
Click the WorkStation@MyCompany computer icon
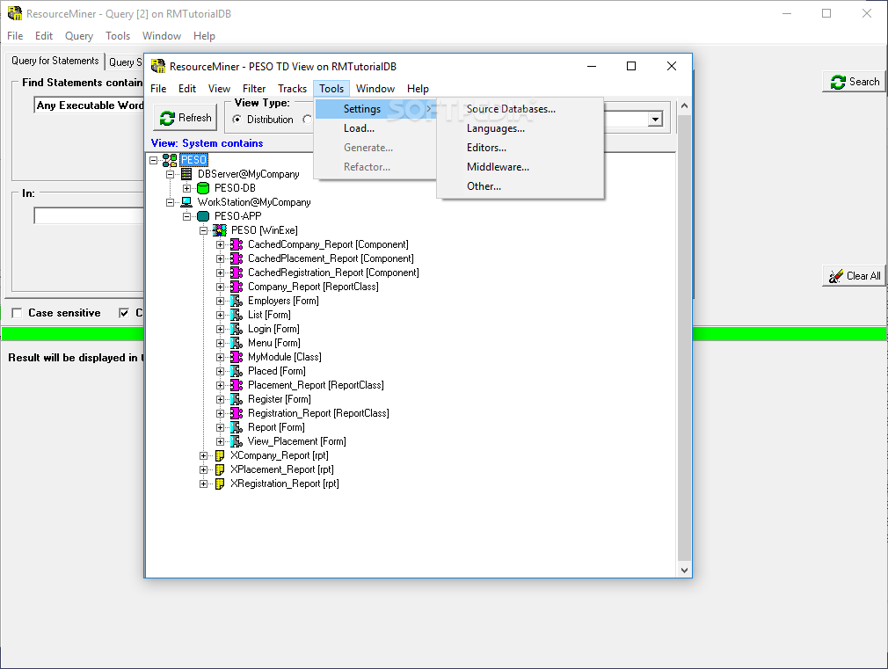(186, 202)
